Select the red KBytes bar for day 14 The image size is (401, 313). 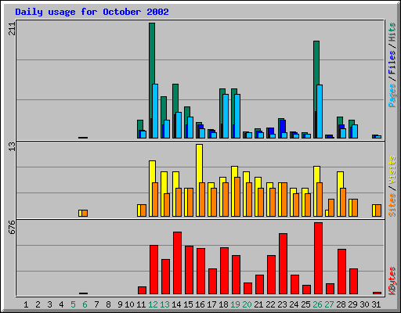177,263
